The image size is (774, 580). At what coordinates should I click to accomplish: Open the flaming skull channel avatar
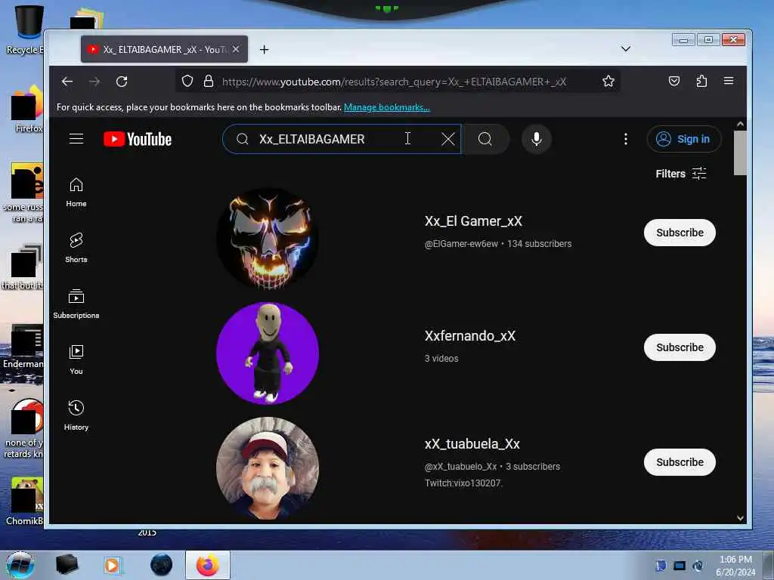(268, 238)
